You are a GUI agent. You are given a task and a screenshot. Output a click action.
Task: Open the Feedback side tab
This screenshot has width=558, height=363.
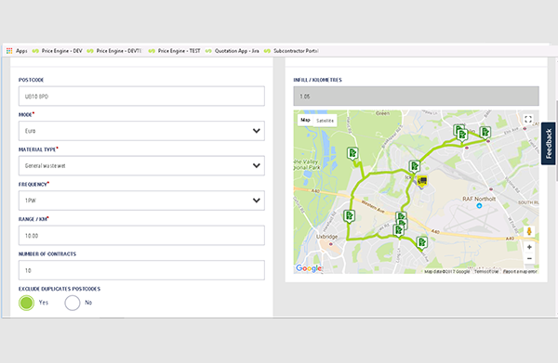tap(549, 144)
